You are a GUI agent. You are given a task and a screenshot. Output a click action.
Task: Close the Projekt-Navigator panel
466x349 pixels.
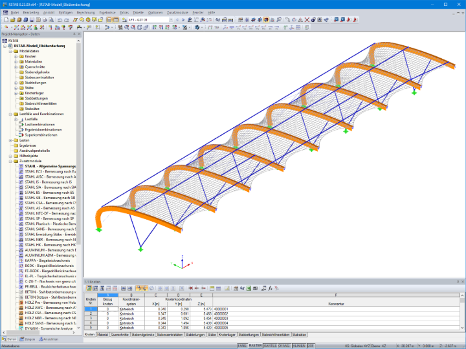[79, 34]
